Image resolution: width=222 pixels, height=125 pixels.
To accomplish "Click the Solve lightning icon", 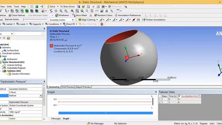I will coord(48,7).
